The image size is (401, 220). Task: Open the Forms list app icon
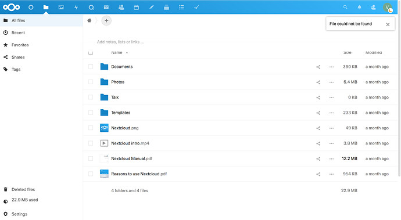pos(181,7)
